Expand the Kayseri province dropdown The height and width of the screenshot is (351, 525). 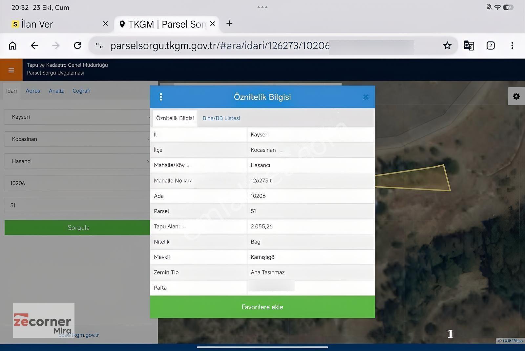[x=77, y=117]
